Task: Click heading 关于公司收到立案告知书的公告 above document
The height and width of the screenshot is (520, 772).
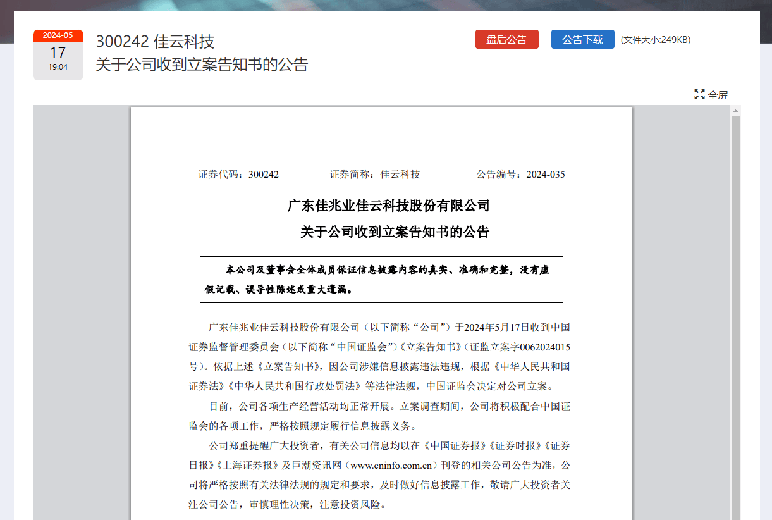Action: point(202,65)
